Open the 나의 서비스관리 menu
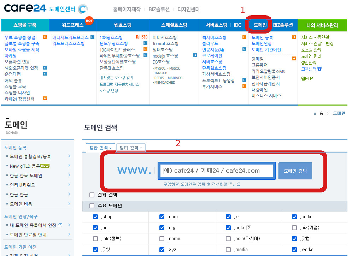The height and width of the screenshot is (256, 352). [x=322, y=25]
